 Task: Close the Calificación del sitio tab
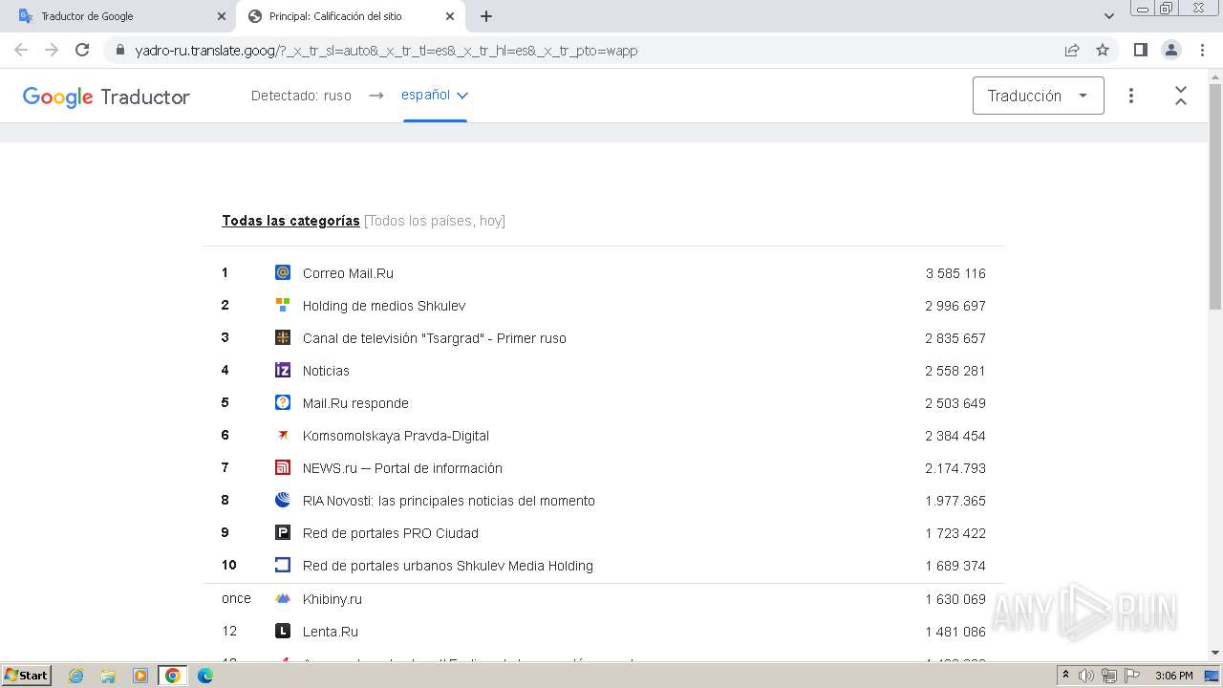450,16
